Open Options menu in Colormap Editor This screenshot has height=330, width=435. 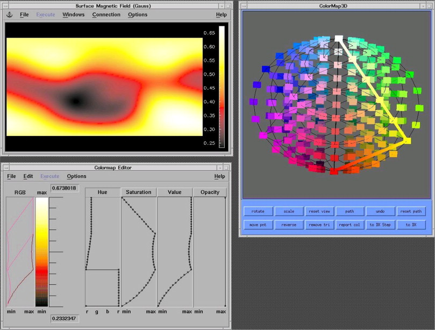pos(76,176)
